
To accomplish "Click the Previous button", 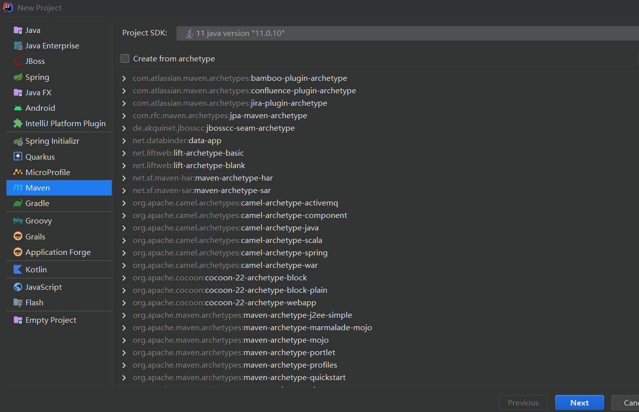I will click(x=523, y=403).
